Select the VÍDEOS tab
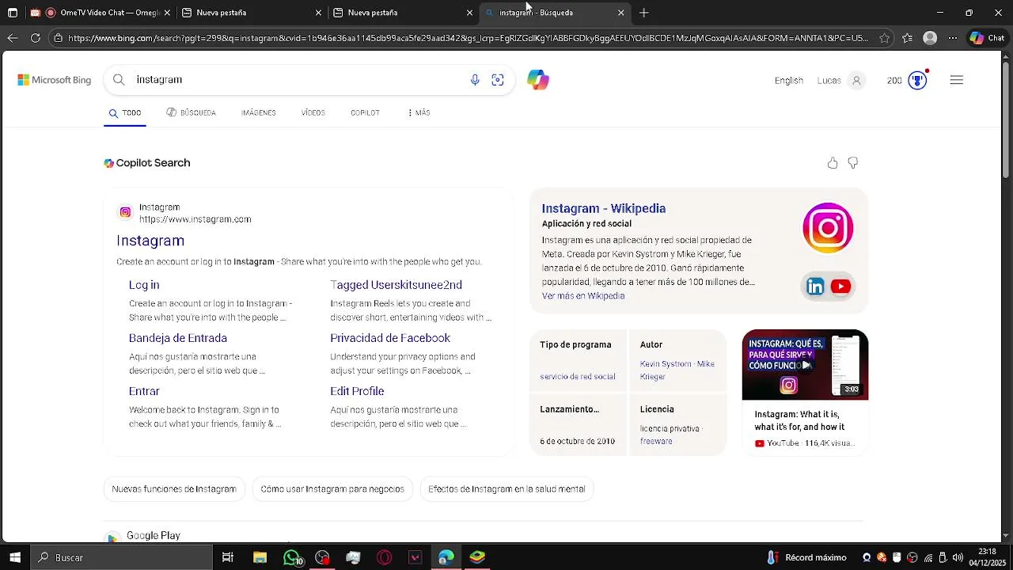The height and width of the screenshot is (570, 1013). (x=313, y=112)
